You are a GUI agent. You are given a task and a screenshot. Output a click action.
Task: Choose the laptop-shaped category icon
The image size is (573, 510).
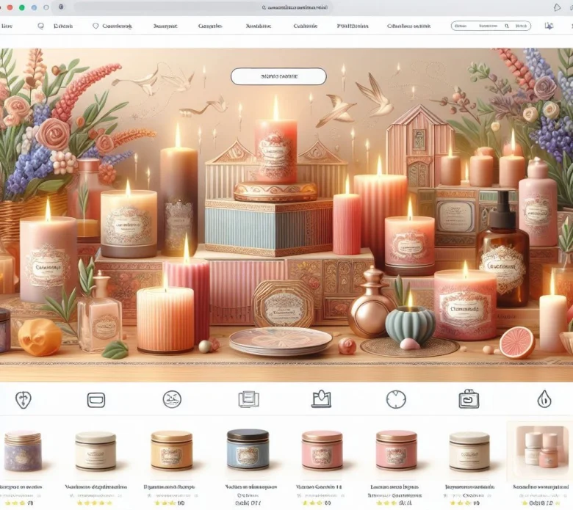coord(322,399)
